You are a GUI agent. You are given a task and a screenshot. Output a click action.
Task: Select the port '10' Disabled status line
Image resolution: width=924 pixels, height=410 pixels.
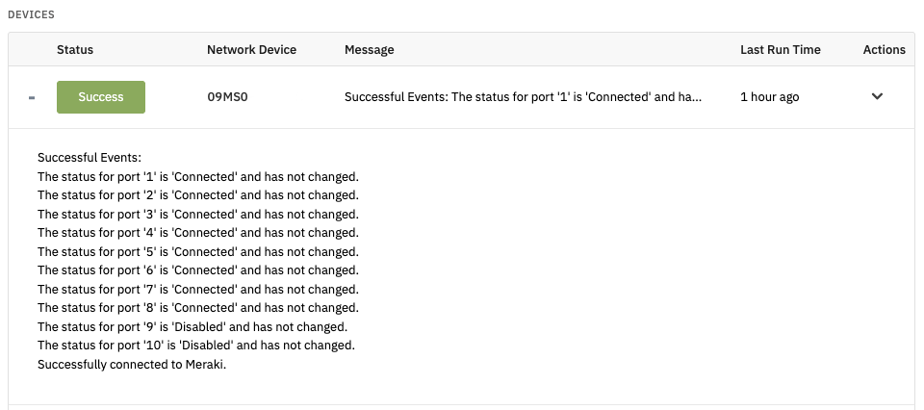196,346
